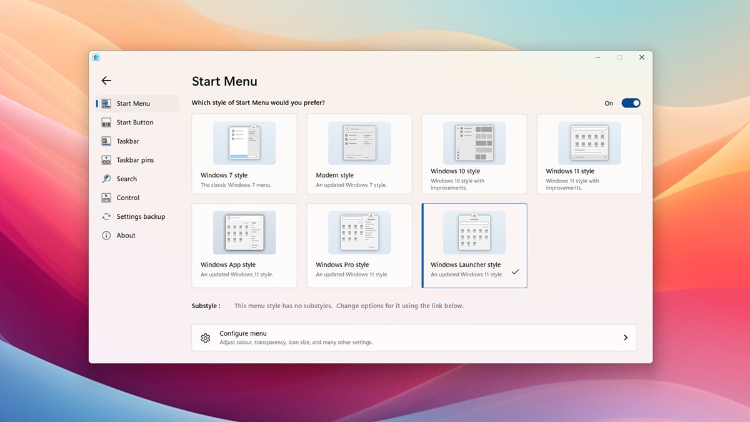This screenshot has width=750, height=422.
Task: Click the Start Menu sidebar icon
Action: pyautogui.click(x=106, y=104)
